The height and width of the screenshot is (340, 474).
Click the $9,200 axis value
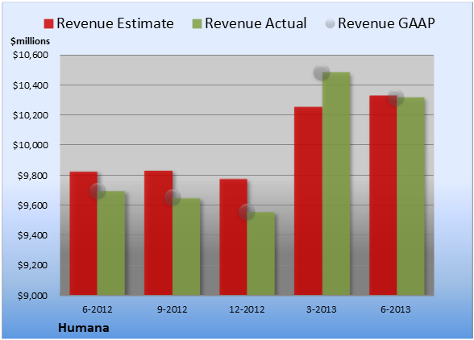[32, 265]
